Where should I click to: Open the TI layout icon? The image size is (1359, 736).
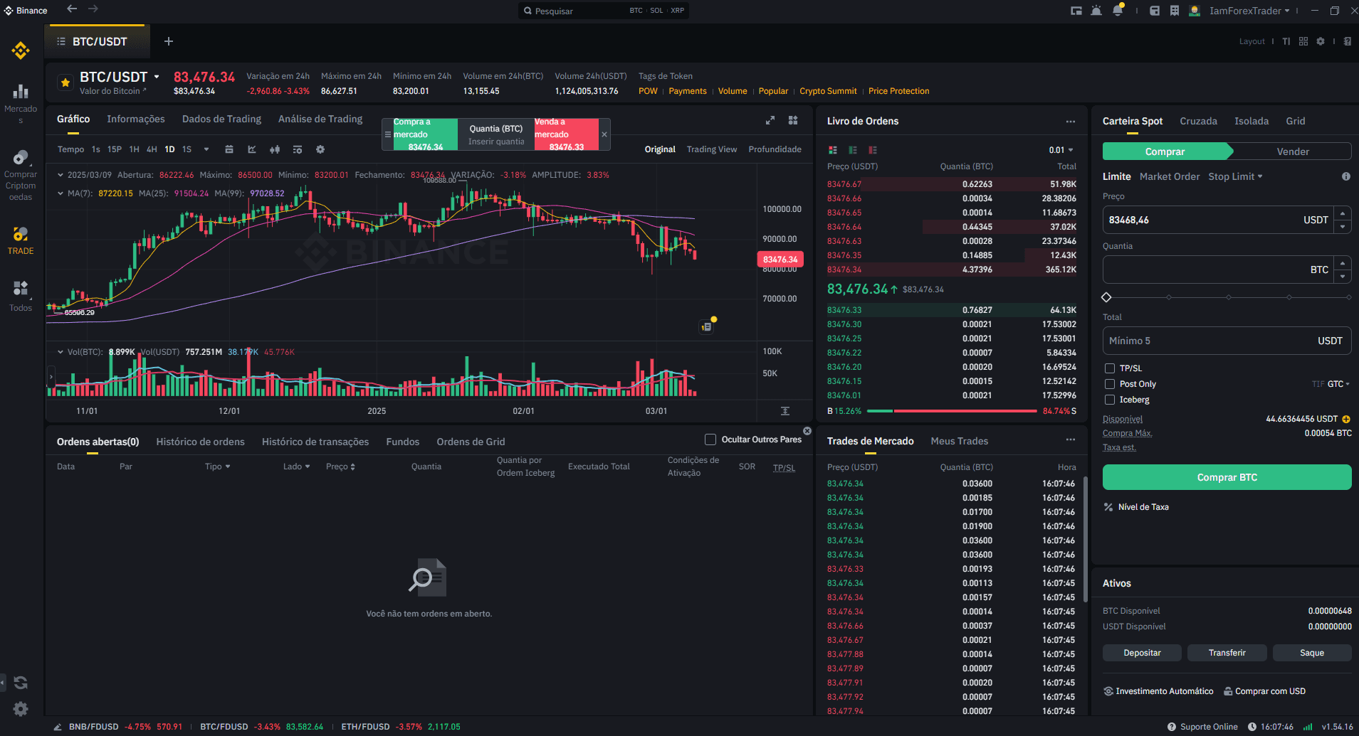pos(1286,41)
